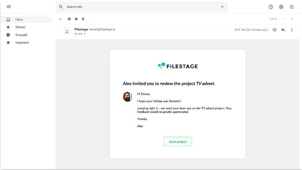
Task: Go back to the inbox list
Action: tap(61, 19)
